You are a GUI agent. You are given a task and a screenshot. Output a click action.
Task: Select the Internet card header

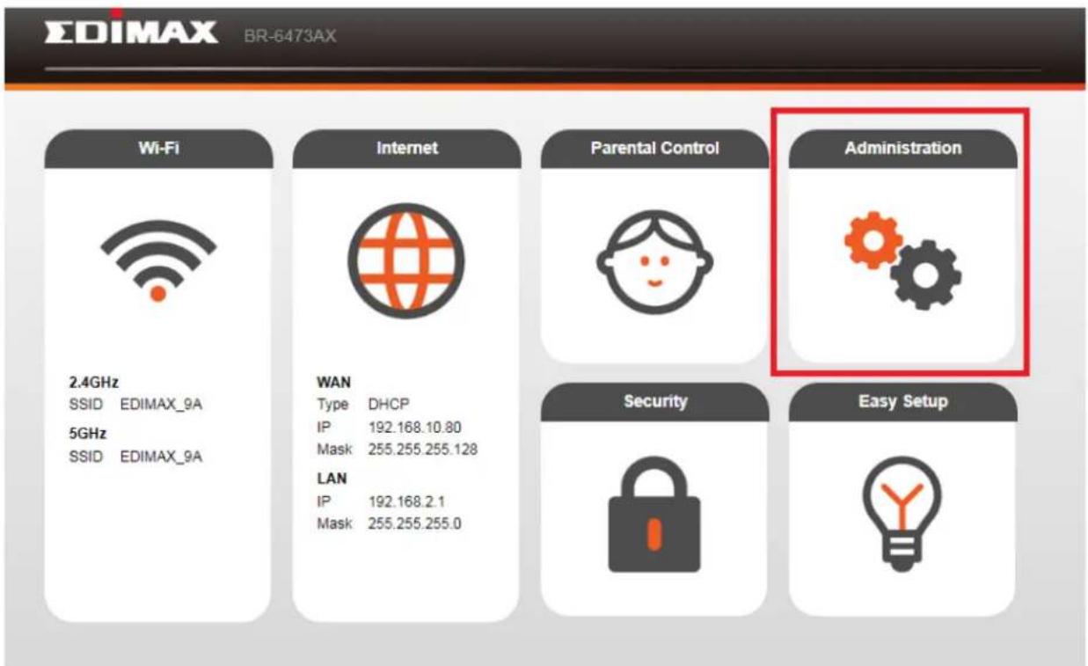click(x=405, y=149)
